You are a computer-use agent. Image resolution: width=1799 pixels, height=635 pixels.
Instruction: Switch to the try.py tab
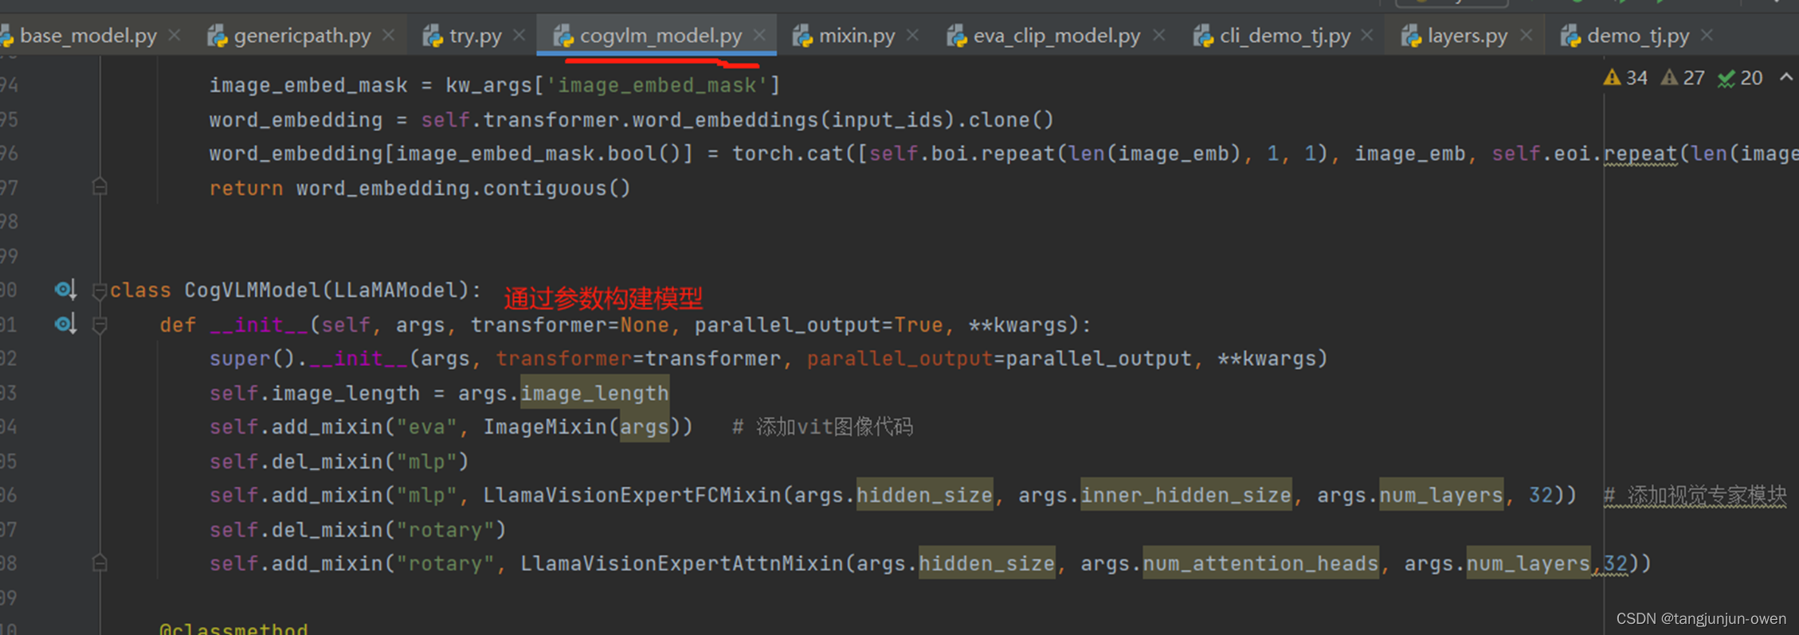(475, 36)
